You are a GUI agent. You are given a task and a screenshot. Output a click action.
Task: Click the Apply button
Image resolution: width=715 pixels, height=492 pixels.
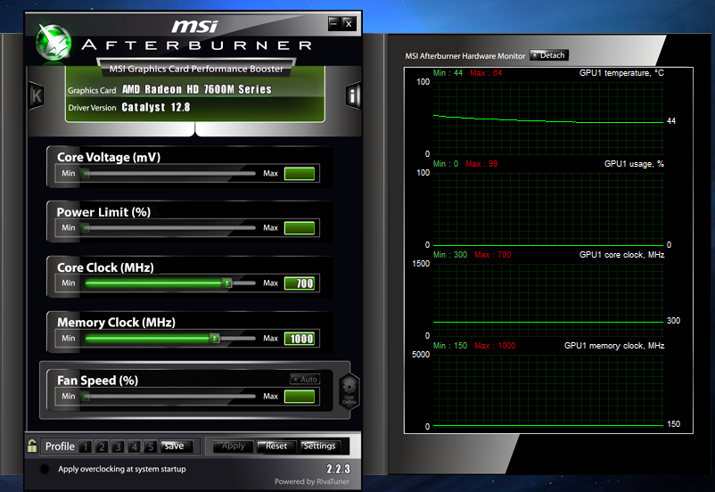233,446
